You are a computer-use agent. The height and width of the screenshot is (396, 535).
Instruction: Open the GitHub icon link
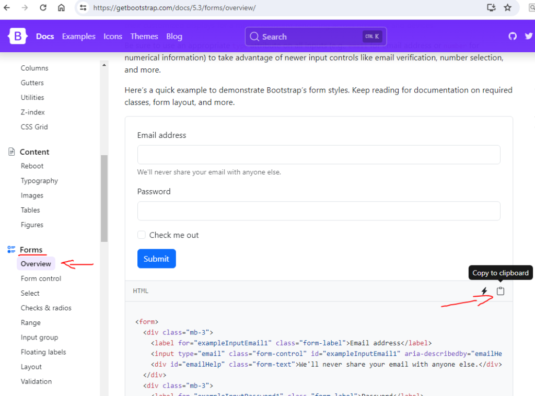513,36
